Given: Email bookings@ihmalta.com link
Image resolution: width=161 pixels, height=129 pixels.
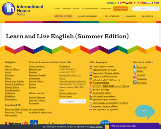Looking at the screenshot, I should (70, 75).
